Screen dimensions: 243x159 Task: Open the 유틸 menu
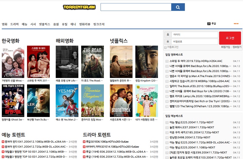coord(65,24)
